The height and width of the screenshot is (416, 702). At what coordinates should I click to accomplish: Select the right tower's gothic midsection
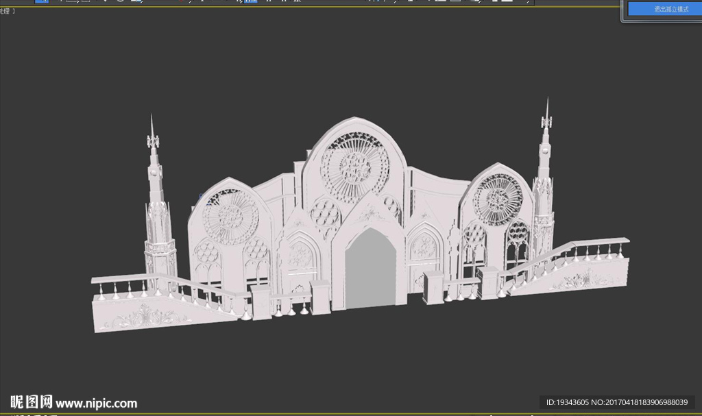point(543,195)
